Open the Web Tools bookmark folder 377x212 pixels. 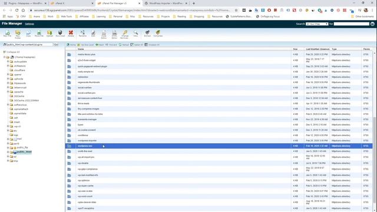tap(64, 16)
